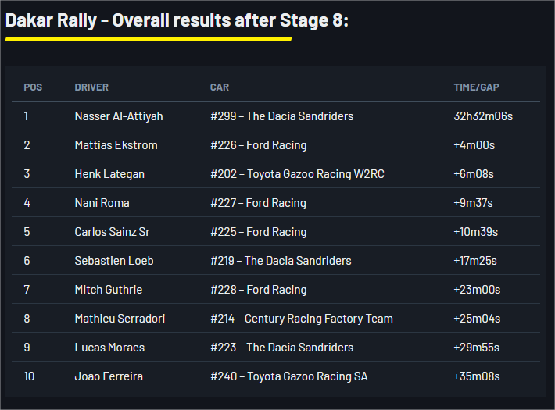Click the CAR column header
555x410 pixels.
[220, 87]
